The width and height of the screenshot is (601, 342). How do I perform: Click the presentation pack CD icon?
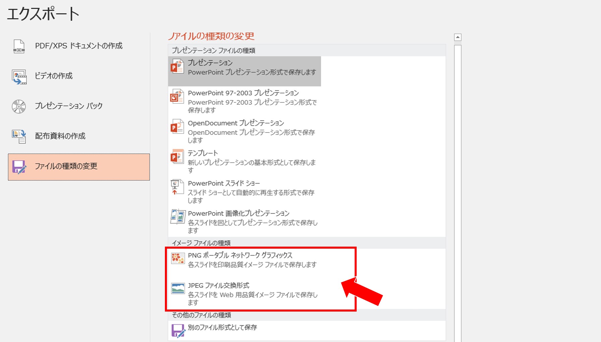point(19,106)
